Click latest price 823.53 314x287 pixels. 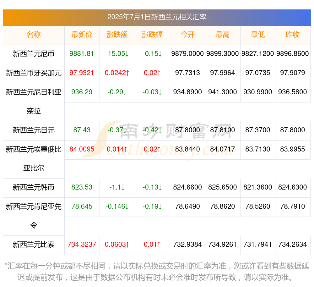(x=82, y=187)
